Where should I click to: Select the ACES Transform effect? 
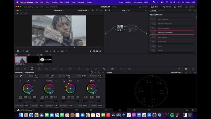pos(172,19)
